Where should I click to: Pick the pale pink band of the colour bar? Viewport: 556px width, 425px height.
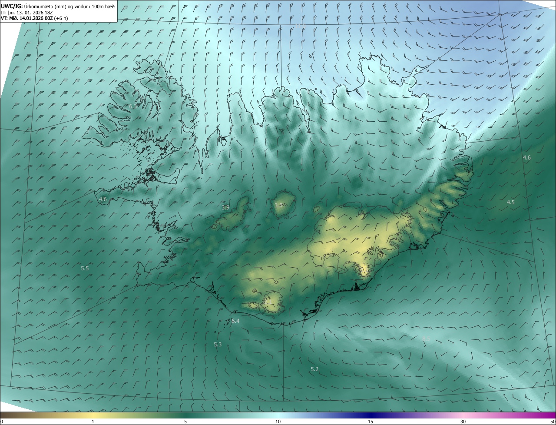coord(463,415)
